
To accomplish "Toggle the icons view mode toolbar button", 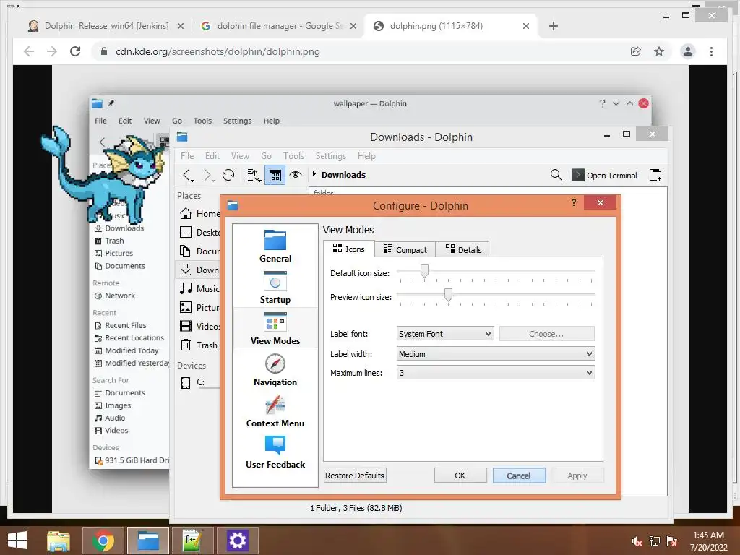I will coord(275,176).
